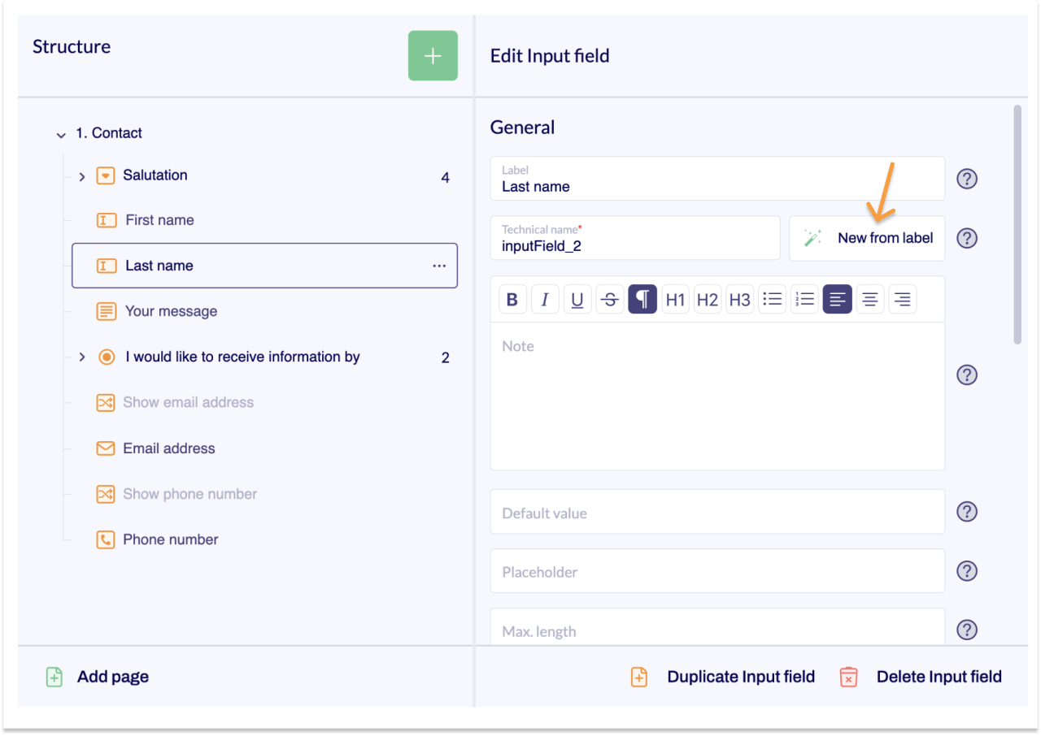Toggle the paragraph mark display button

click(642, 298)
